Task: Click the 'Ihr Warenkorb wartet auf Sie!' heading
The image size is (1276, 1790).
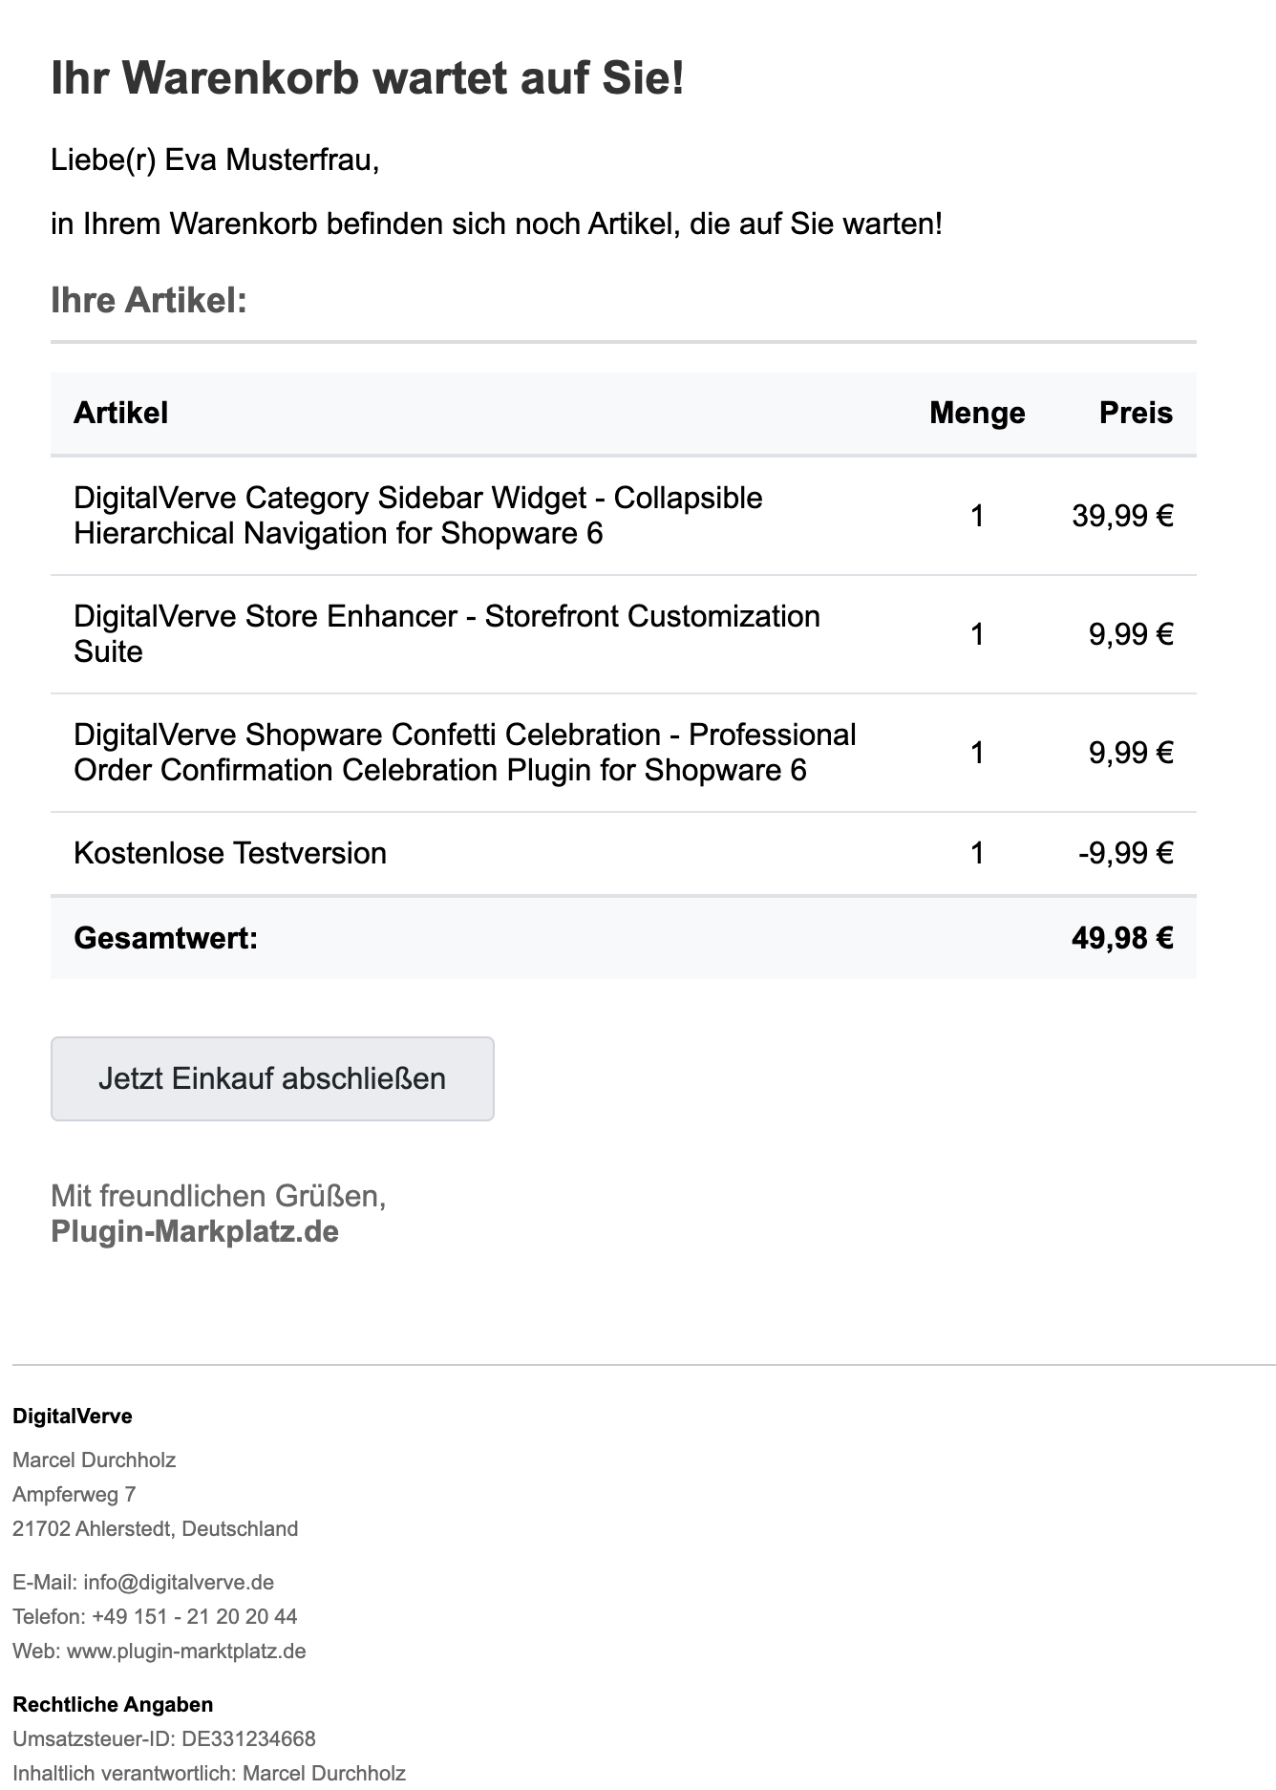Action: 368,78
